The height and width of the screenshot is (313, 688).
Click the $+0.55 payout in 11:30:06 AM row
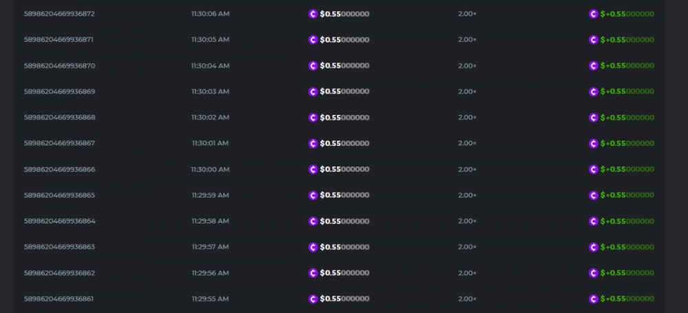(627, 14)
